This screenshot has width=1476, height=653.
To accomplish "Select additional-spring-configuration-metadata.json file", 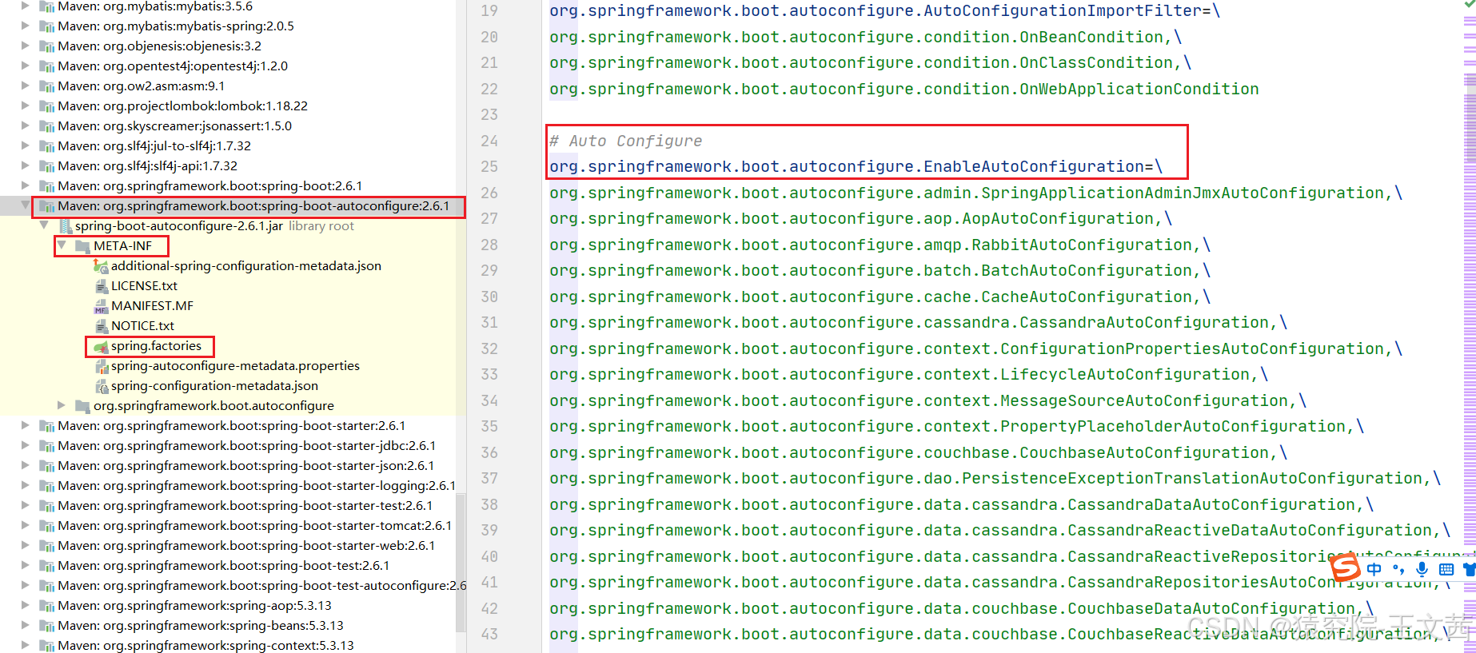I will [x=246, y=266].
